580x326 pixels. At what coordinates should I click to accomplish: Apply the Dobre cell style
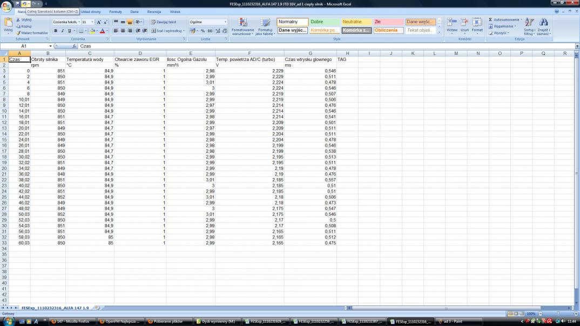pyautogui.click(x=324, y=22)
